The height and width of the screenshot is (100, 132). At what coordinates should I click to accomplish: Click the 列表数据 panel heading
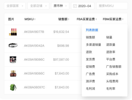(92, 30)
